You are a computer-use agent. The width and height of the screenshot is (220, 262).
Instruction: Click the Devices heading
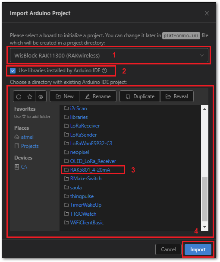pyautogui.click(x=23, y=158)
